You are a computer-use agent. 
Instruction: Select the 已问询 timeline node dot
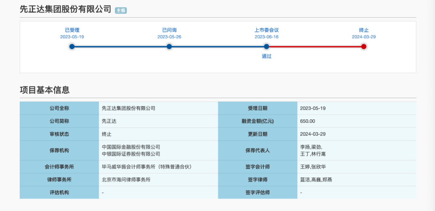[169, 47]
